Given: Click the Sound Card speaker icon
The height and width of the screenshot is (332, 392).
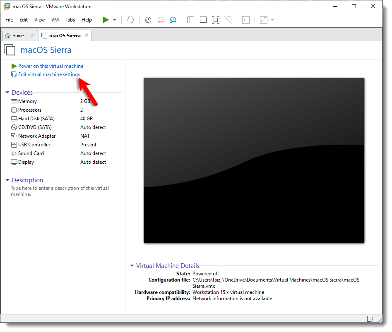Looking at the screenshot, I should click(14, 153).
